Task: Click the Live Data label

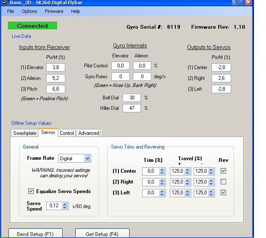Action: pyautogui.click(x=21, y=36)
